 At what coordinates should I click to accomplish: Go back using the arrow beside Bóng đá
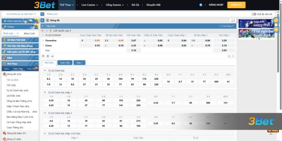point(42,20)
